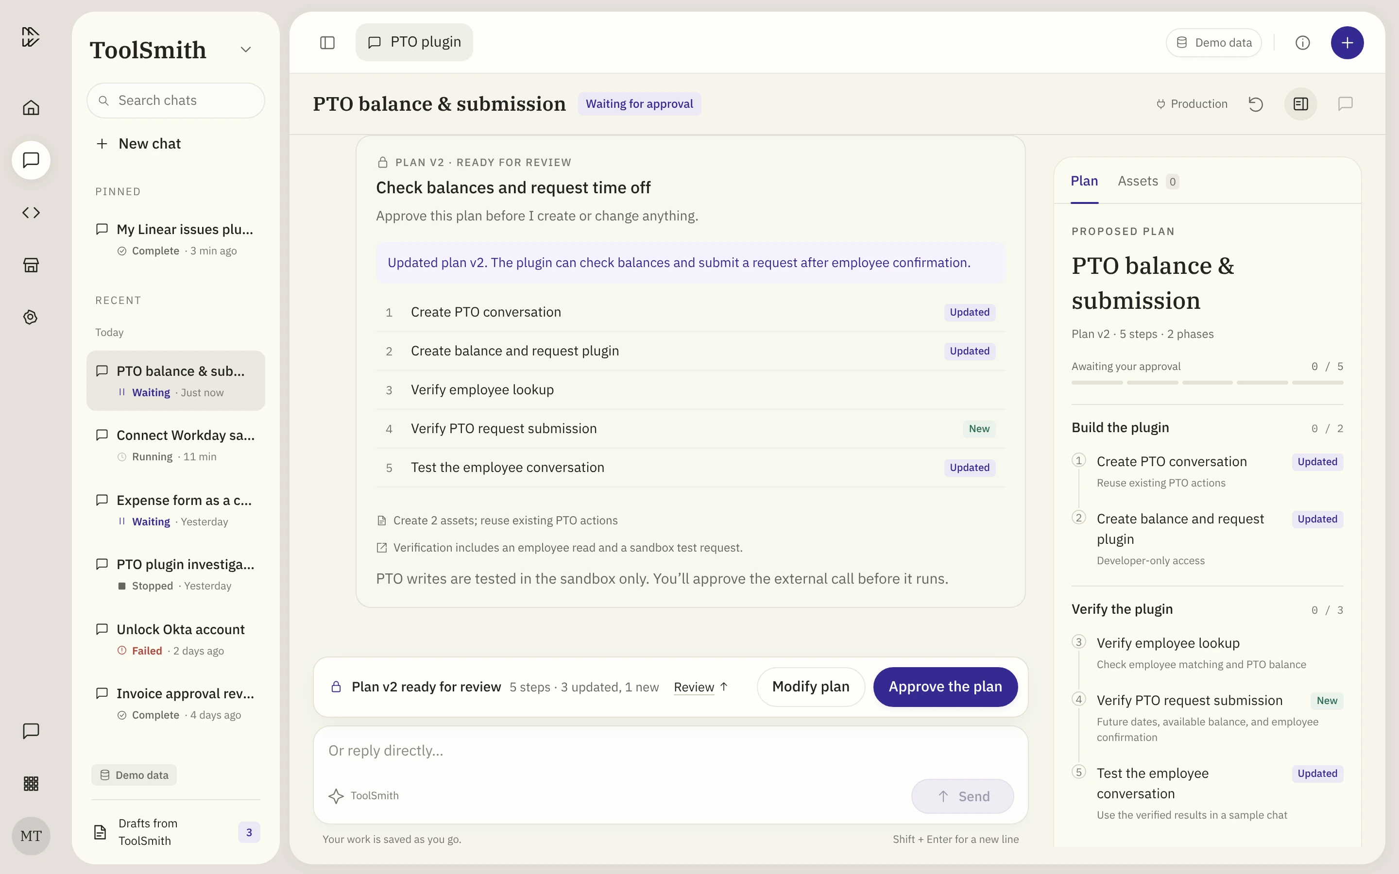Click the feedback chat icon near bottom rail
This screenshot has width=1399, height=874.
tap(31, 731)
